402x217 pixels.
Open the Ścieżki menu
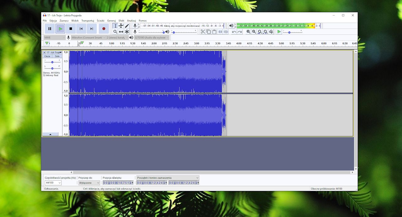tap(100, 20)
